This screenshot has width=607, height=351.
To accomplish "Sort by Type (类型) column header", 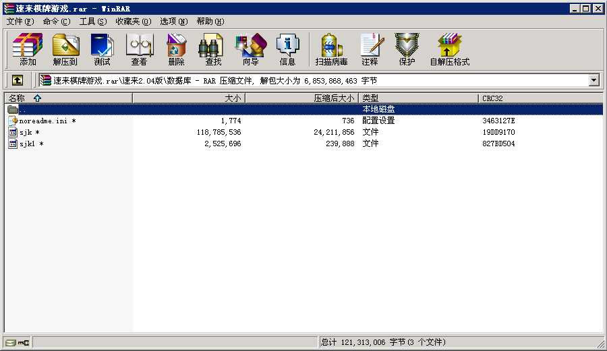I will click(x=418, y=98).
